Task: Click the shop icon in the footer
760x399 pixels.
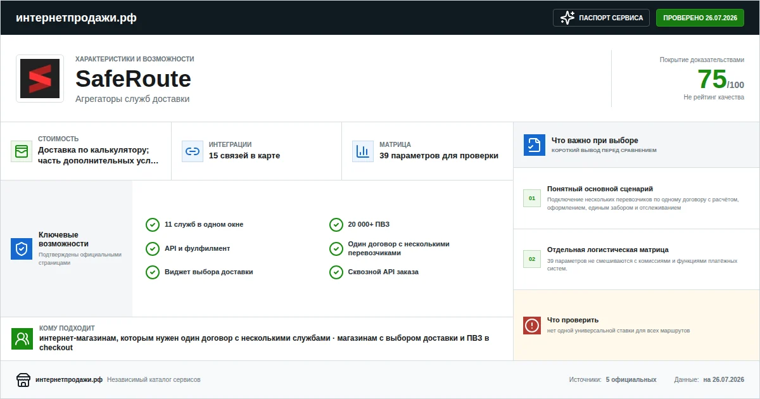Action: tap(23, 380)
